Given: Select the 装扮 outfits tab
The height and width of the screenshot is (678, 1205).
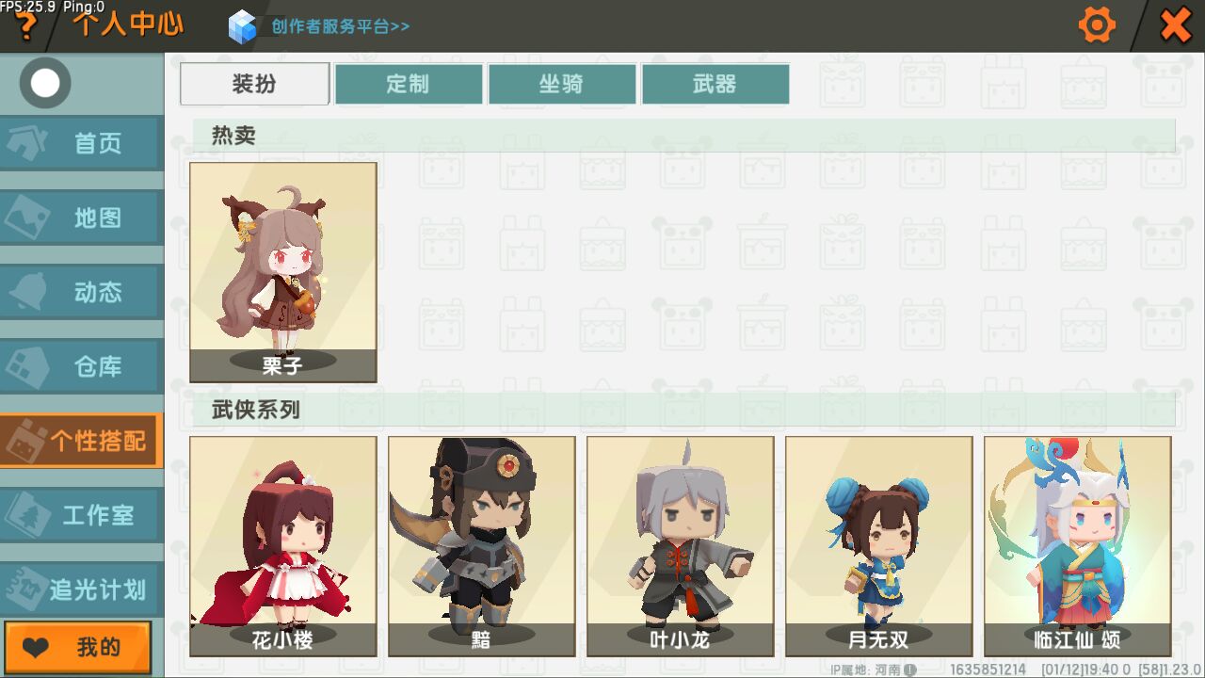Looking at the screenshot, I should coord(254,84).
